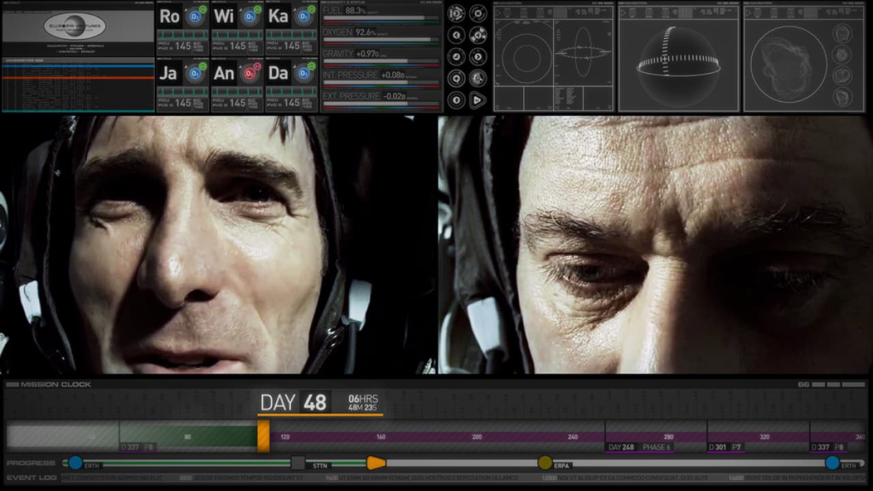Click play arrow in first navigation panel toolbar

tap(498, 12)
